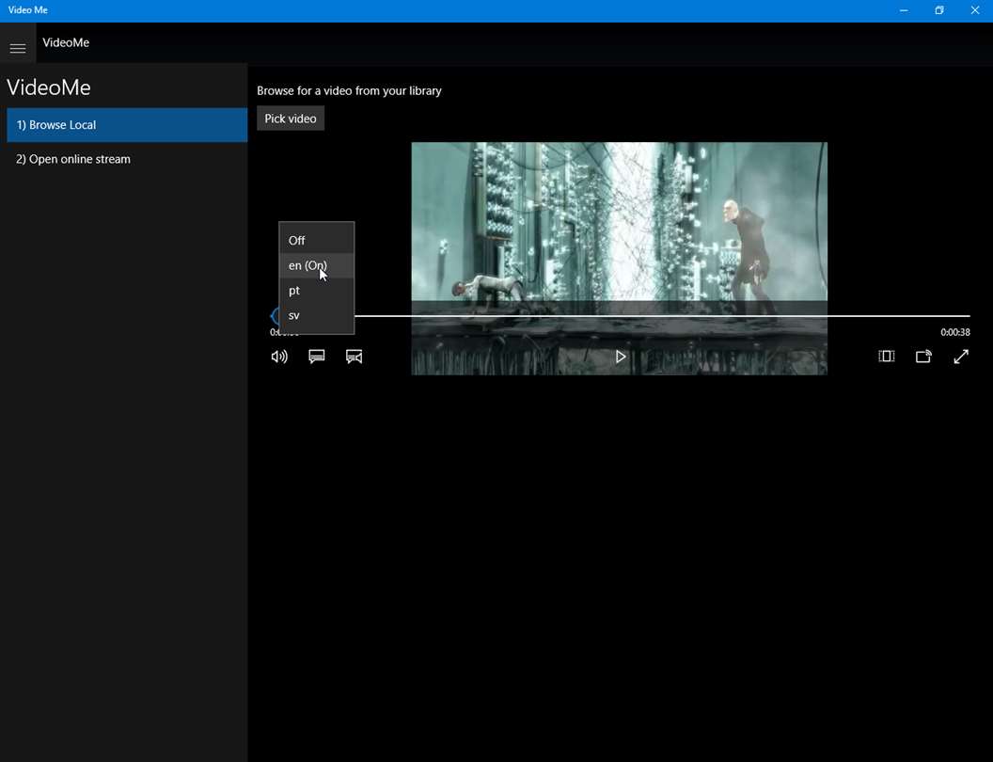Minimize the Video Me window
Viewport: 993px width, 762px height.
(904, 10)
